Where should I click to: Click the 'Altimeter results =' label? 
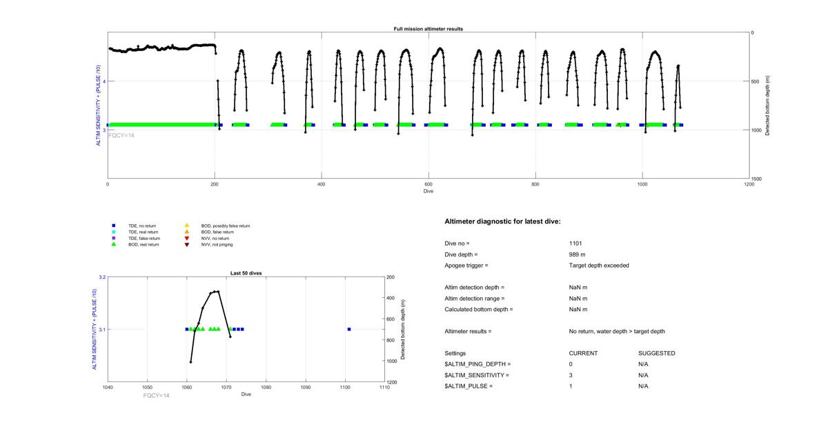(469, 332)
